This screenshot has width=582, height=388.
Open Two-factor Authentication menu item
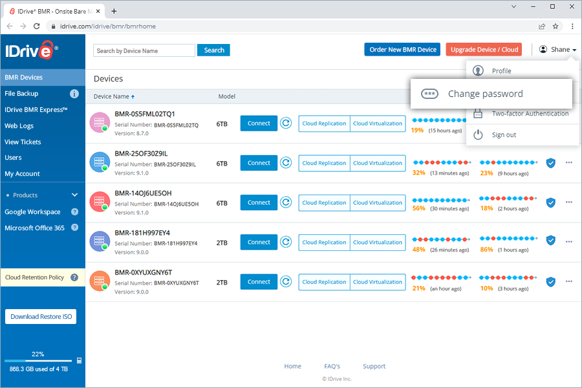(x=523, y=114)
